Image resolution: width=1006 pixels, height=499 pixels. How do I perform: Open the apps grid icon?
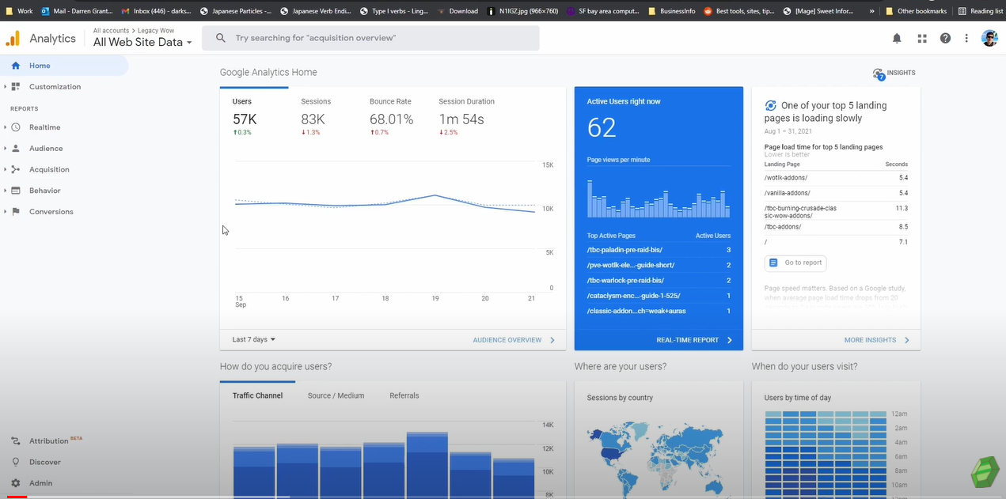click(921, 38)
